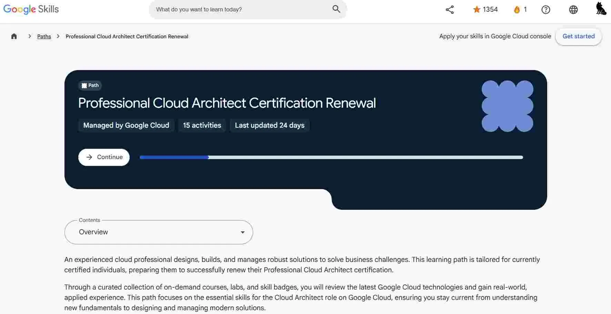Click the breadcrumb 'Professional Cloud Architect Certification Renewal'
Image resolution: width=611 pixels, height=314 pixels.
click(x=127, y=36)
